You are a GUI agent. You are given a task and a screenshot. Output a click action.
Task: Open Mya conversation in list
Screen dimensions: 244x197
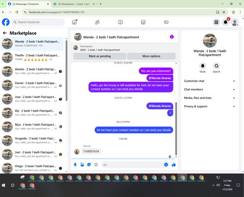click(x=32, y=127)
